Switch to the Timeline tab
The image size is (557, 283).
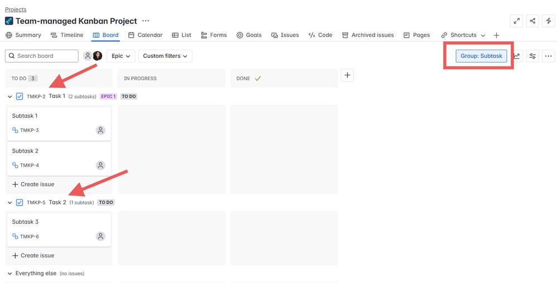pos(67,35)
